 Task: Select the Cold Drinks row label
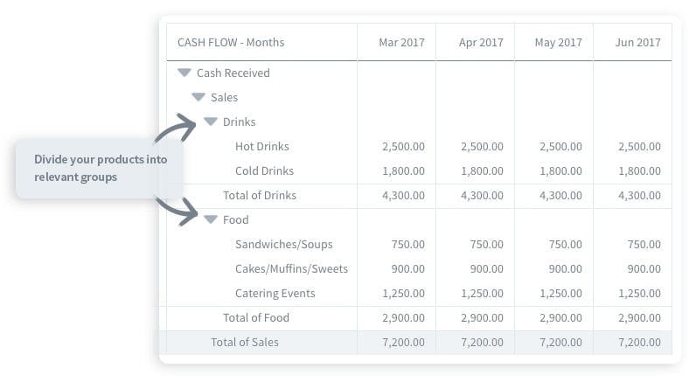point(265,170)
